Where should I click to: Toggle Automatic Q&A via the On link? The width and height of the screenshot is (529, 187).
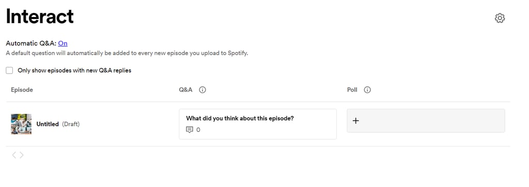63,43
